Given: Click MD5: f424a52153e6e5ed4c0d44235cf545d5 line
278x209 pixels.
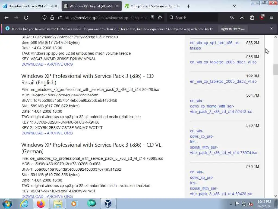Looking at the screenshot, I should tap(60, 95).
